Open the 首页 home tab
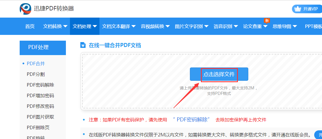This screenshot has height=139, width=322. [30, 27]
